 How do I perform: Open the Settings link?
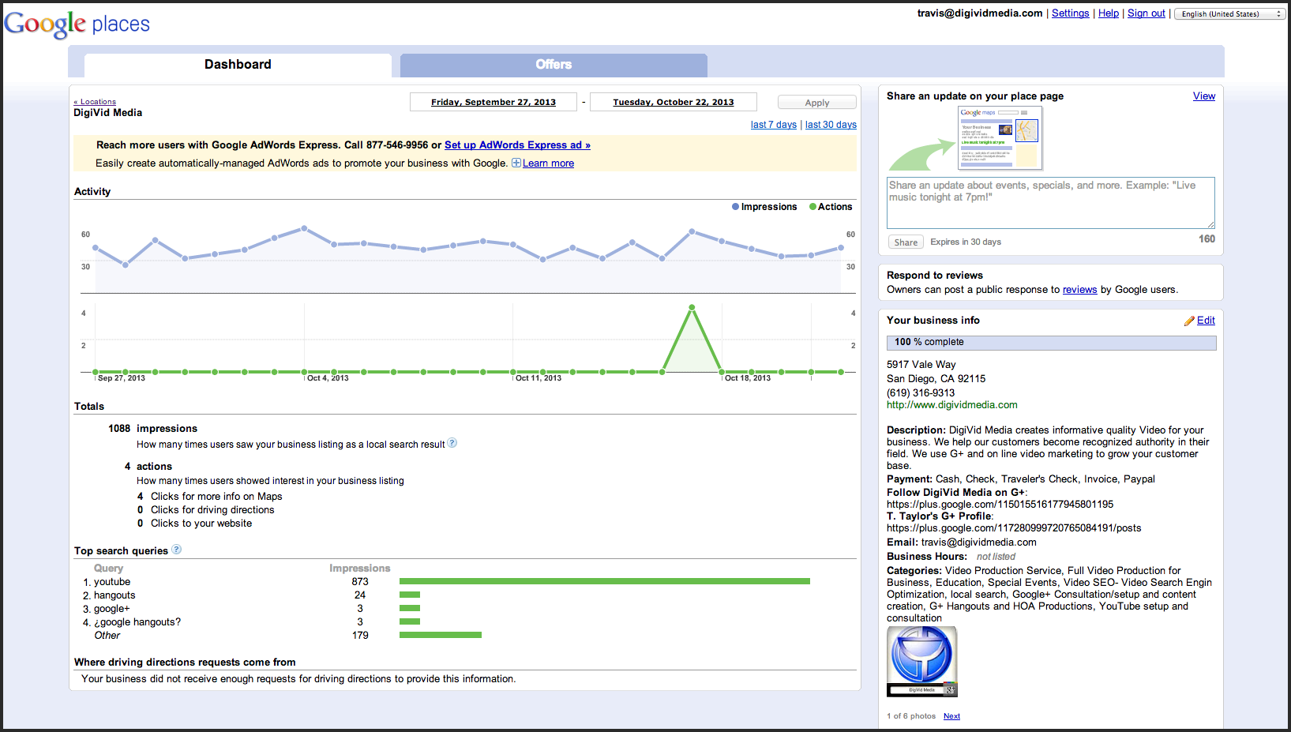(x=1070, y=13)
